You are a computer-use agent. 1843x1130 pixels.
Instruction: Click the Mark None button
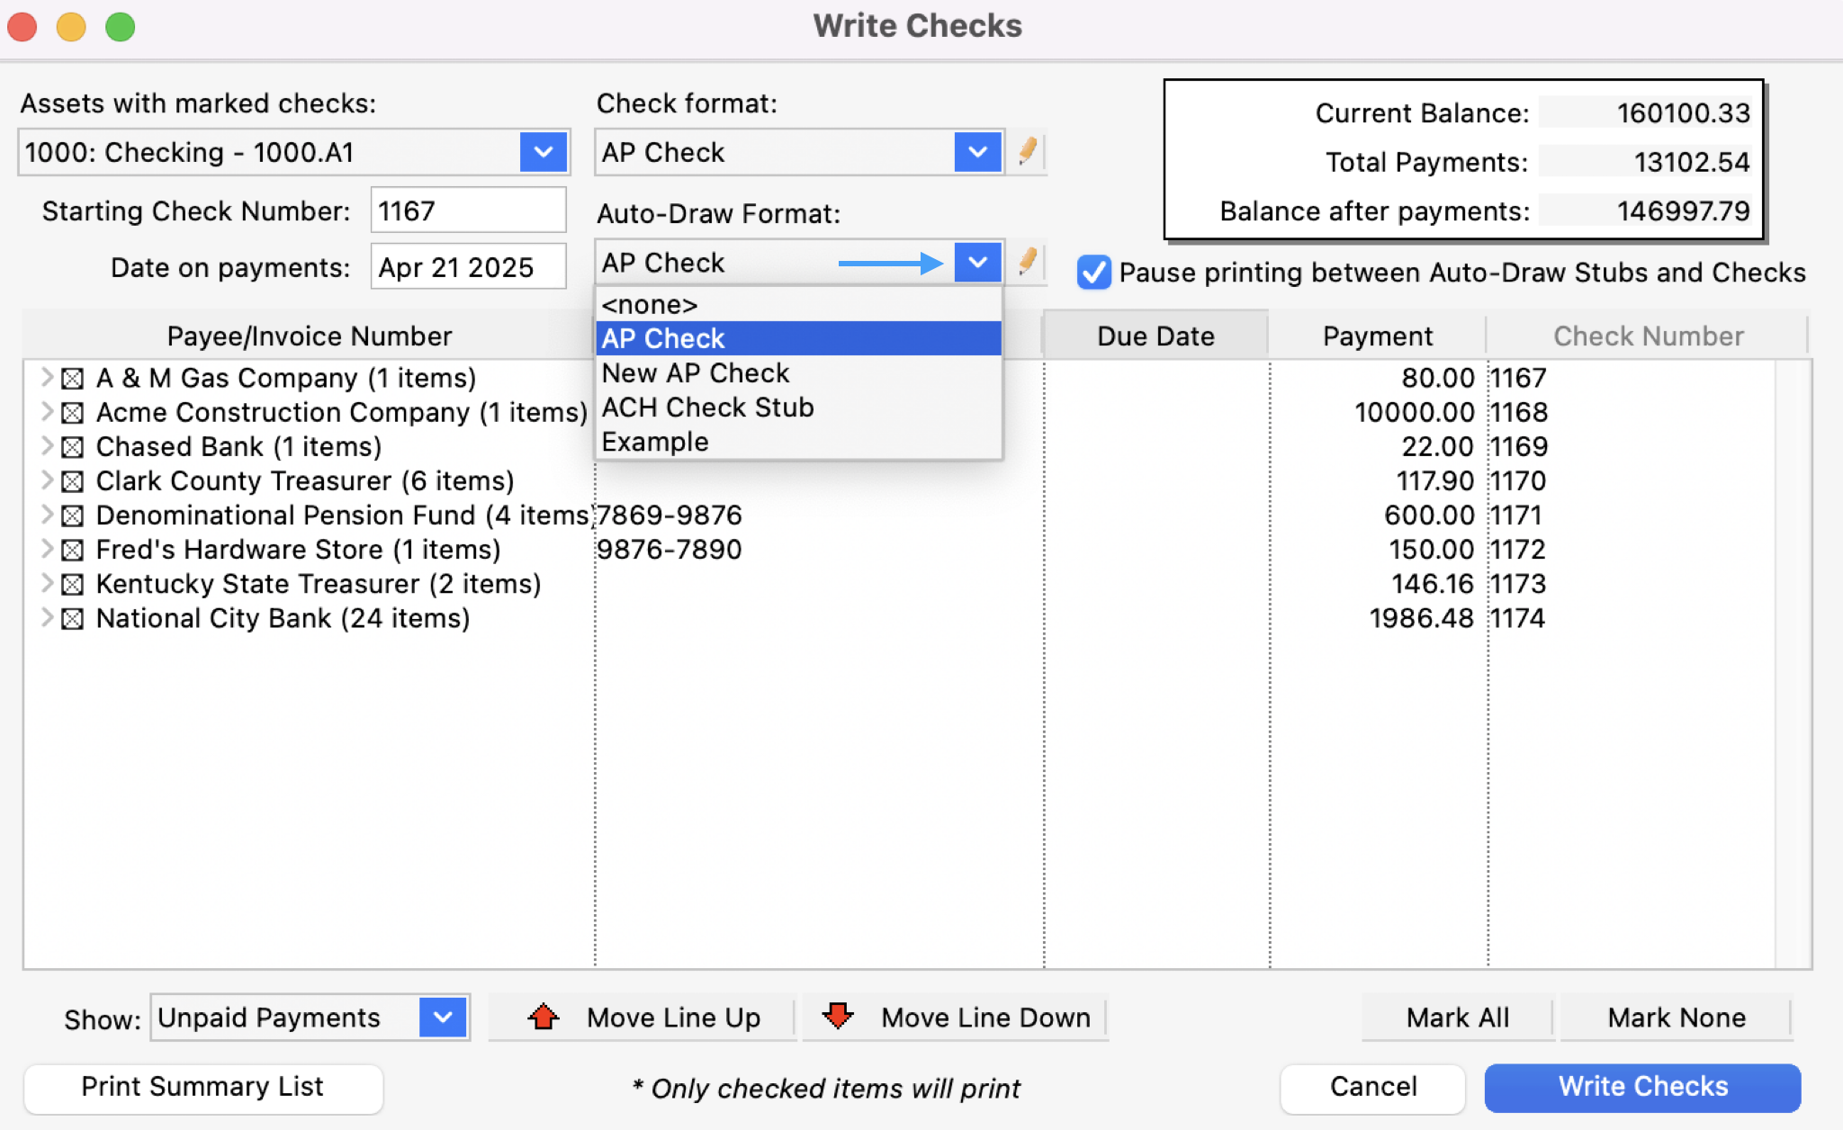[x=1676, y=1018]
